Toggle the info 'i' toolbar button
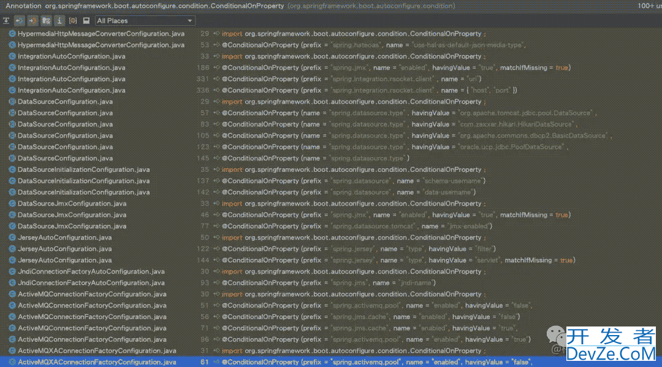662x367 pixels. (59, 21)
